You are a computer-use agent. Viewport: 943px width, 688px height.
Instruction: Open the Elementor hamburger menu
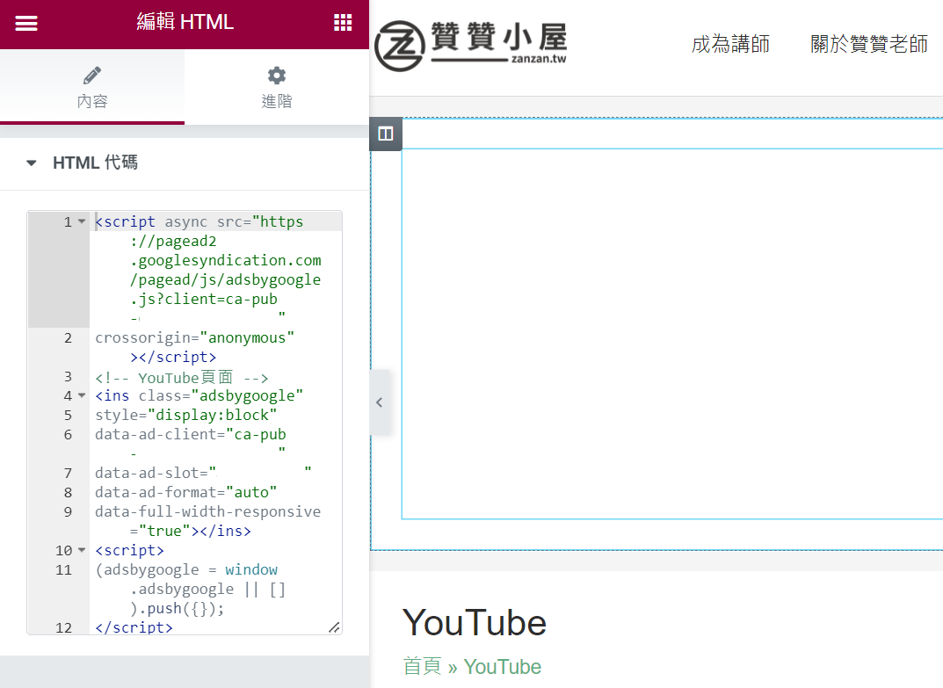tap(25, 23)
